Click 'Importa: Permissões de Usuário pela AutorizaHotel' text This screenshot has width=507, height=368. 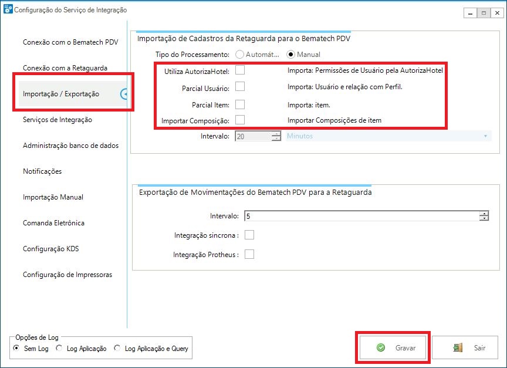pyautogui.click(x=365, y=70)
